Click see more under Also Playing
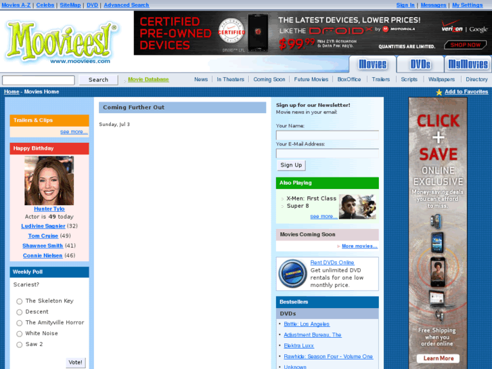 [x=323, y=217]
